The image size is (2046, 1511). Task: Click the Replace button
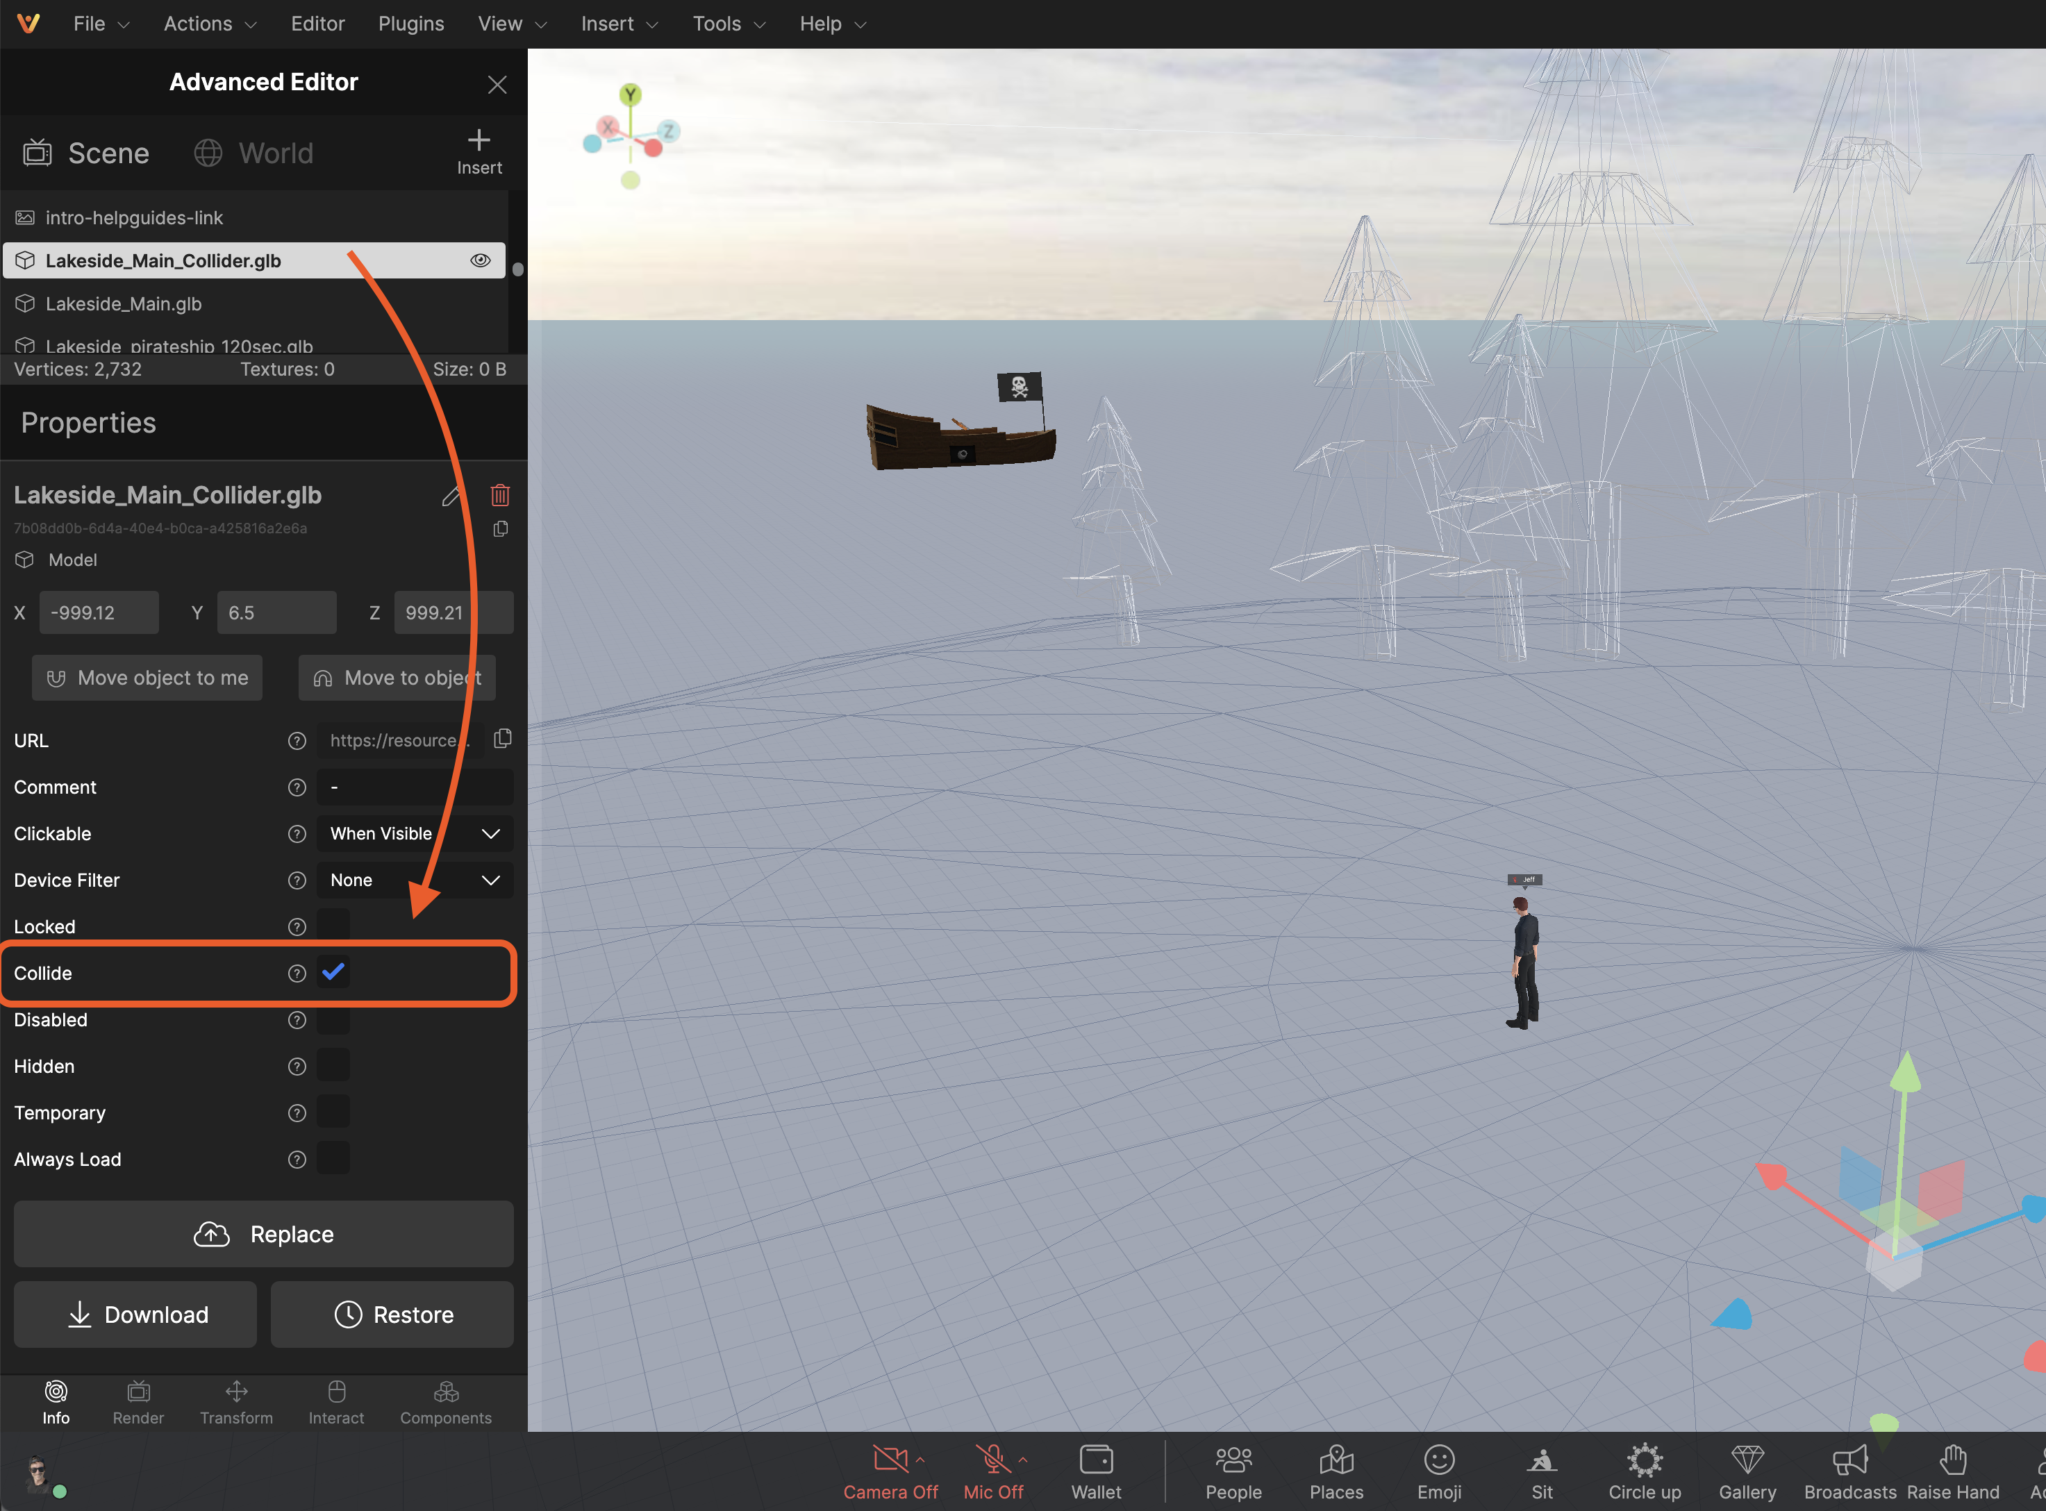click(x=263, y=1234)
